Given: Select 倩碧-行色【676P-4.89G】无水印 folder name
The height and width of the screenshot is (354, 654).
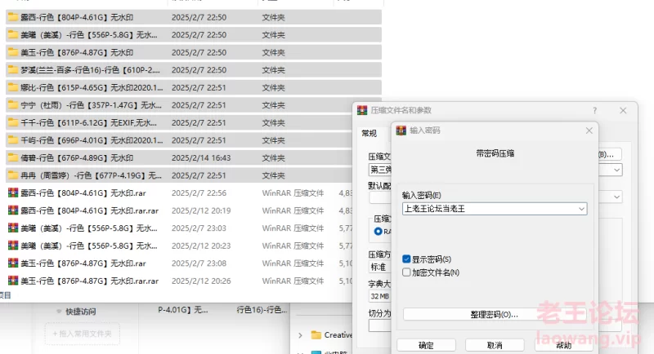Looking at the screenshot, I should 77,157.
